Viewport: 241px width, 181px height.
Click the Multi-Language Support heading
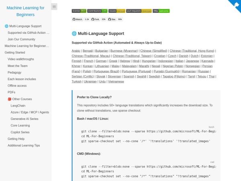[98, 33]
